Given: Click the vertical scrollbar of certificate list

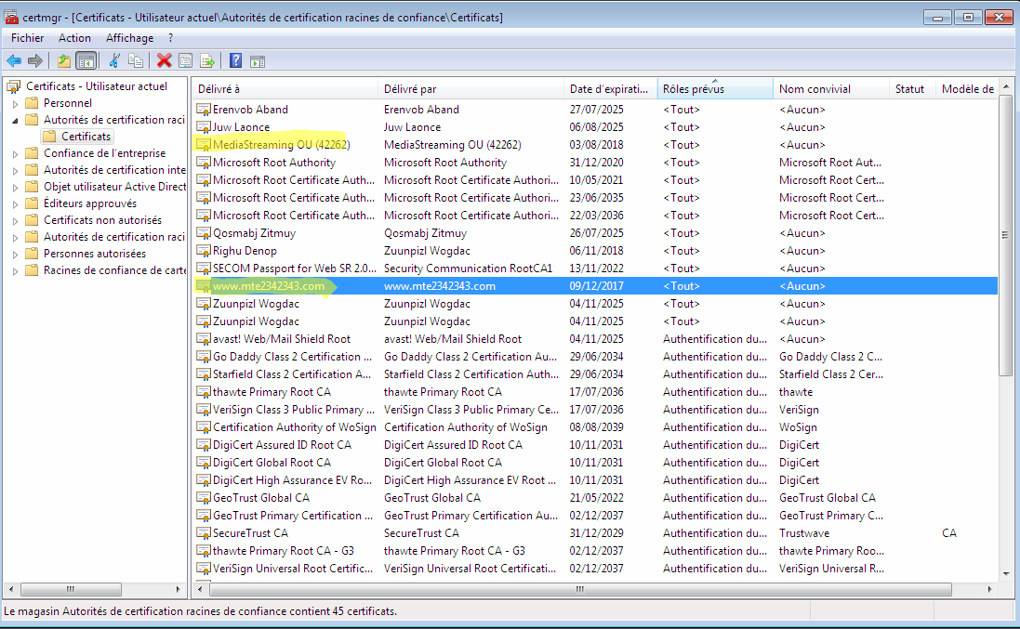Looking at the screenshot, I should click(1006, 235).
